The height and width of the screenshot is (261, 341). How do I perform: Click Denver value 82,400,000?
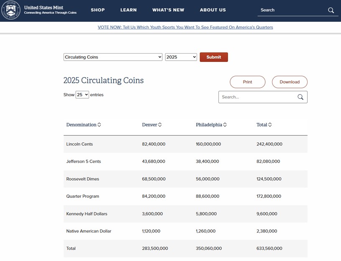click(154, 144)
